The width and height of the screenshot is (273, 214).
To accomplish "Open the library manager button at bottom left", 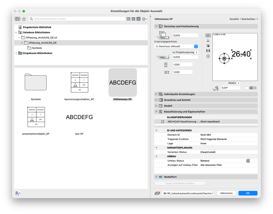I will (x=17, y=193).
